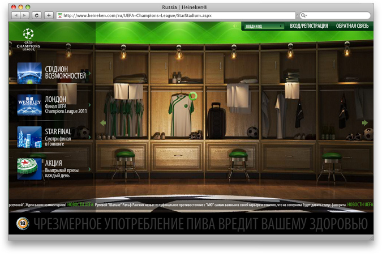Go back using the browser back arrow
The width and height of the screenshot is (382, 256).
[x=16, y=15]
